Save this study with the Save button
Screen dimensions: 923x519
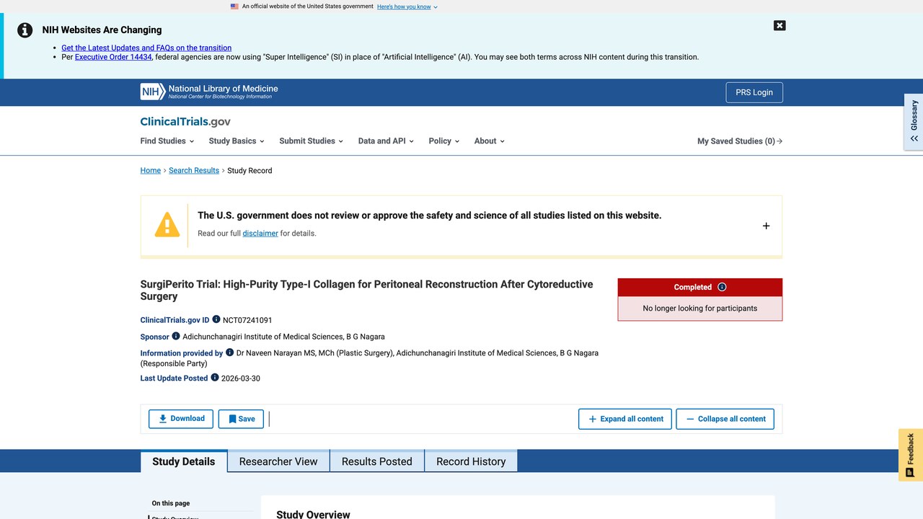click(x=241, y=419)
